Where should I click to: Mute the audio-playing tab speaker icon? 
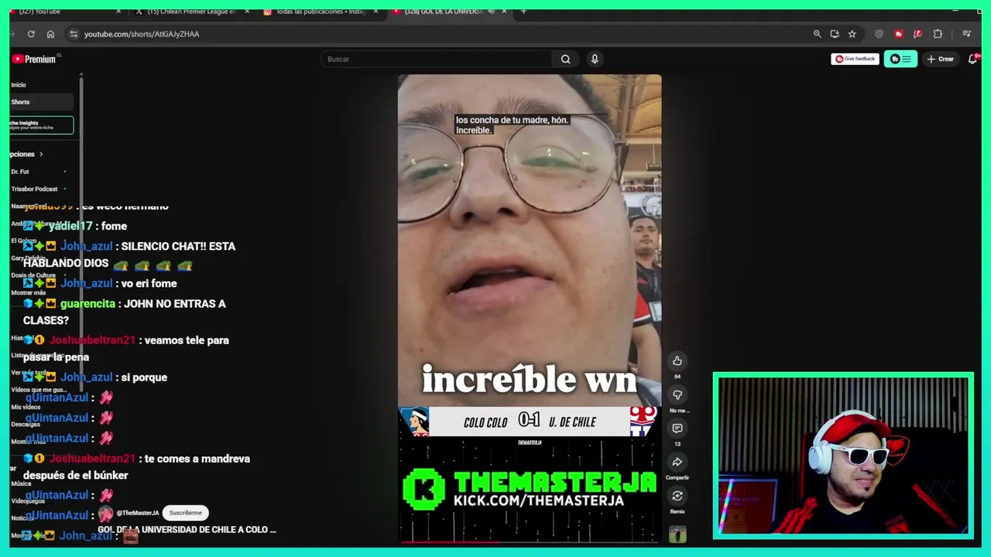491,12
